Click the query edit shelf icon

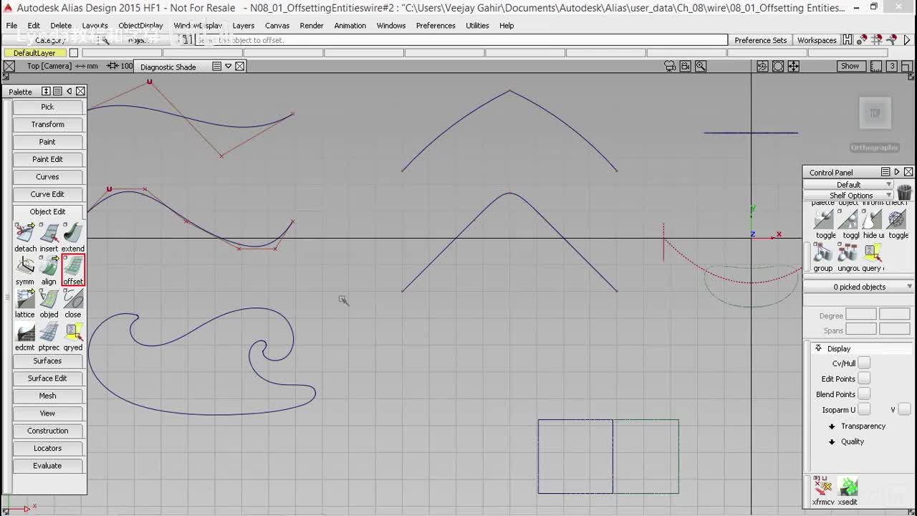[x=873, y=253]
